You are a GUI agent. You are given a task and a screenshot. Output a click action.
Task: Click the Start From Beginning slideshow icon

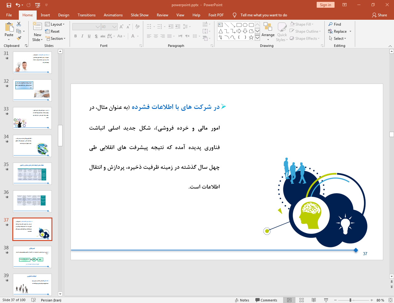pos(38,5)
